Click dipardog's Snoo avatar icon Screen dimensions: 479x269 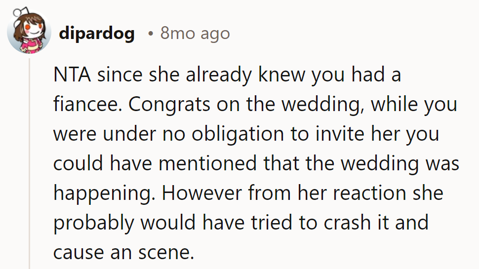pyautogui.click(x=29, y=32)
